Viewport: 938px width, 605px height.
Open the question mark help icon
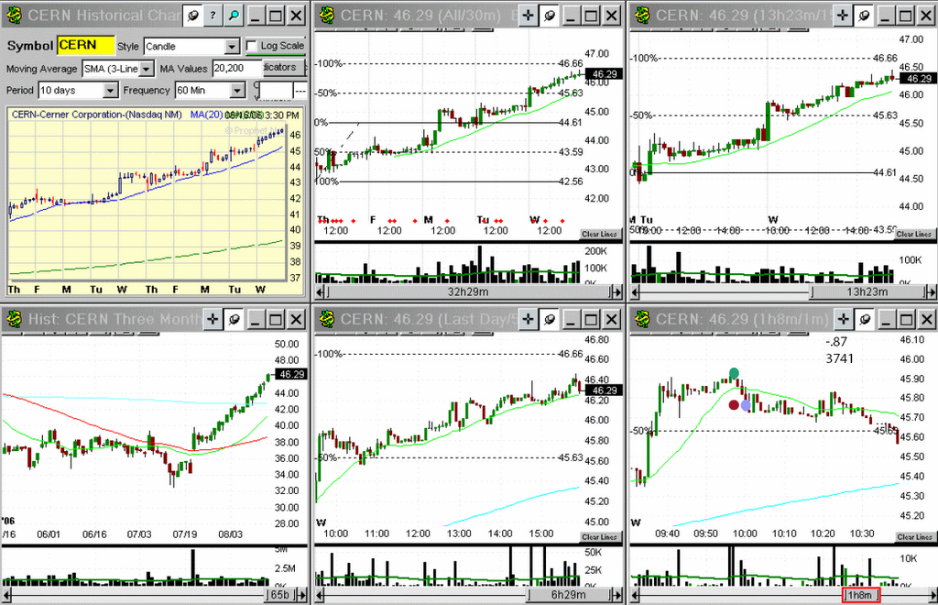(213, 16)
